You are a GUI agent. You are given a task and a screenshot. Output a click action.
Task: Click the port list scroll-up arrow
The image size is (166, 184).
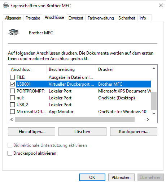[154, 69]
